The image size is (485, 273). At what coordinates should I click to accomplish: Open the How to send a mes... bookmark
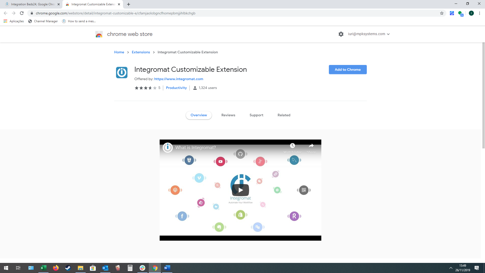(x=79, y=21)
